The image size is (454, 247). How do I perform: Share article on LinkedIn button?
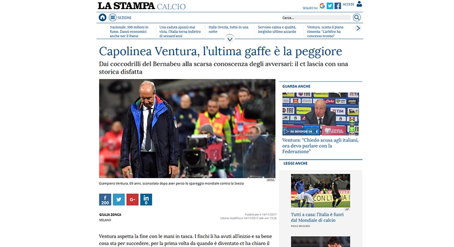[x=146, y=200]
